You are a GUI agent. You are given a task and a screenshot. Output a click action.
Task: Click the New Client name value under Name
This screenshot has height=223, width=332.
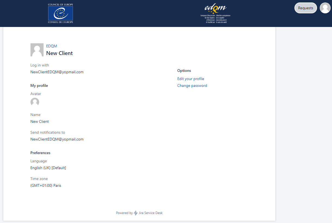pos(40,121)
